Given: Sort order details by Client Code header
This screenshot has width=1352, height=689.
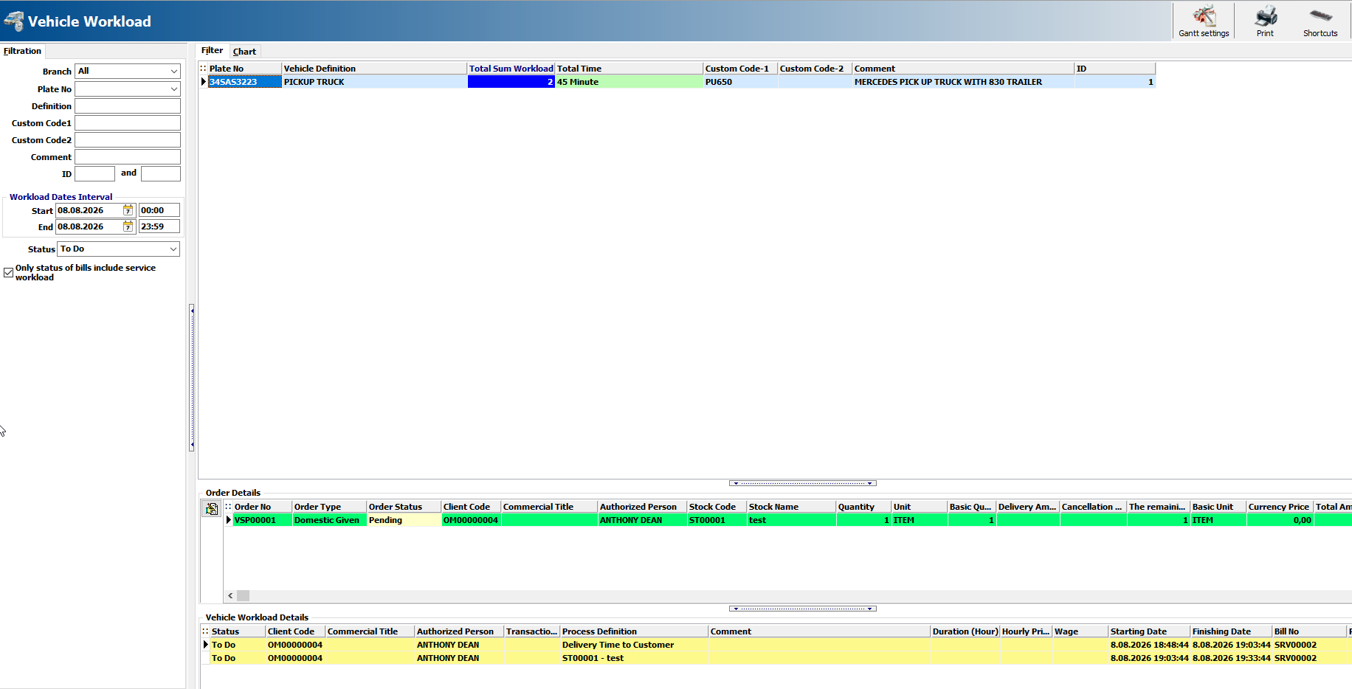Looking at the screenshot, I should pyautogui.click(x=471, y=507).
